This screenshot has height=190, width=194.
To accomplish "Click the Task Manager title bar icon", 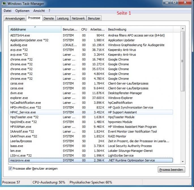I will tap(4, 3).
